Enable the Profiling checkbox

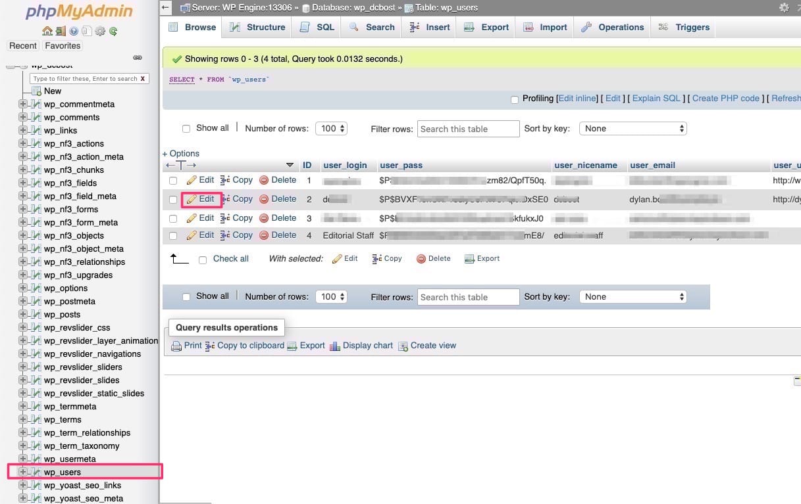coord(515,99)
